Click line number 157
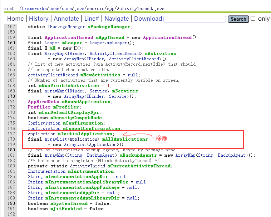The width and height of the screenshot is (271, 217). point(11,27)
